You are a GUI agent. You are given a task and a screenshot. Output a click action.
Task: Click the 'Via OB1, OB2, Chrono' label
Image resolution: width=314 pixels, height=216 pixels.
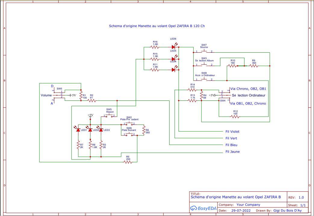248,103
